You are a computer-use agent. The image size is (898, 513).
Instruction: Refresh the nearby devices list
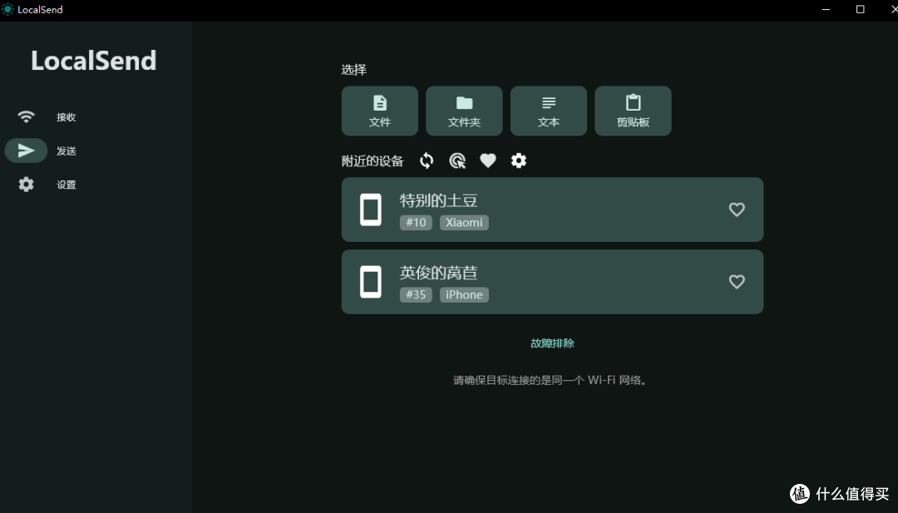[427, 161]
